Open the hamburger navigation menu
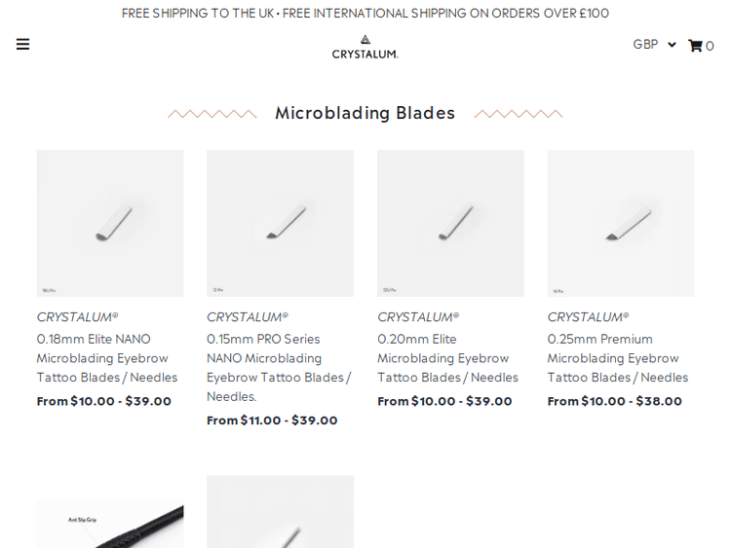 click(22, 45)
